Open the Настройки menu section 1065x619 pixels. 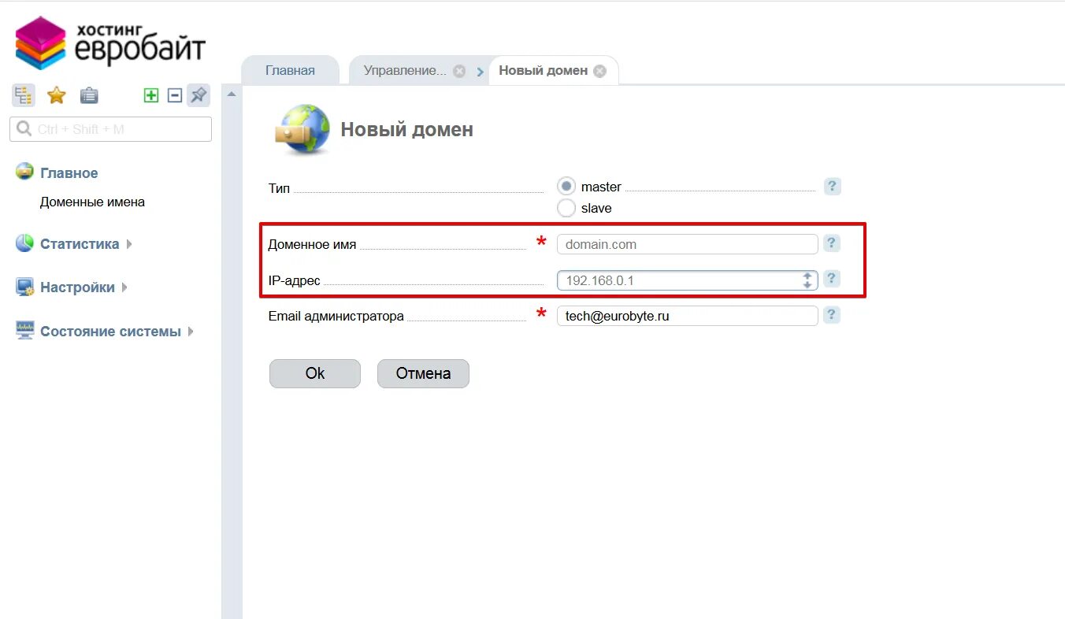[x=77, y=287]
